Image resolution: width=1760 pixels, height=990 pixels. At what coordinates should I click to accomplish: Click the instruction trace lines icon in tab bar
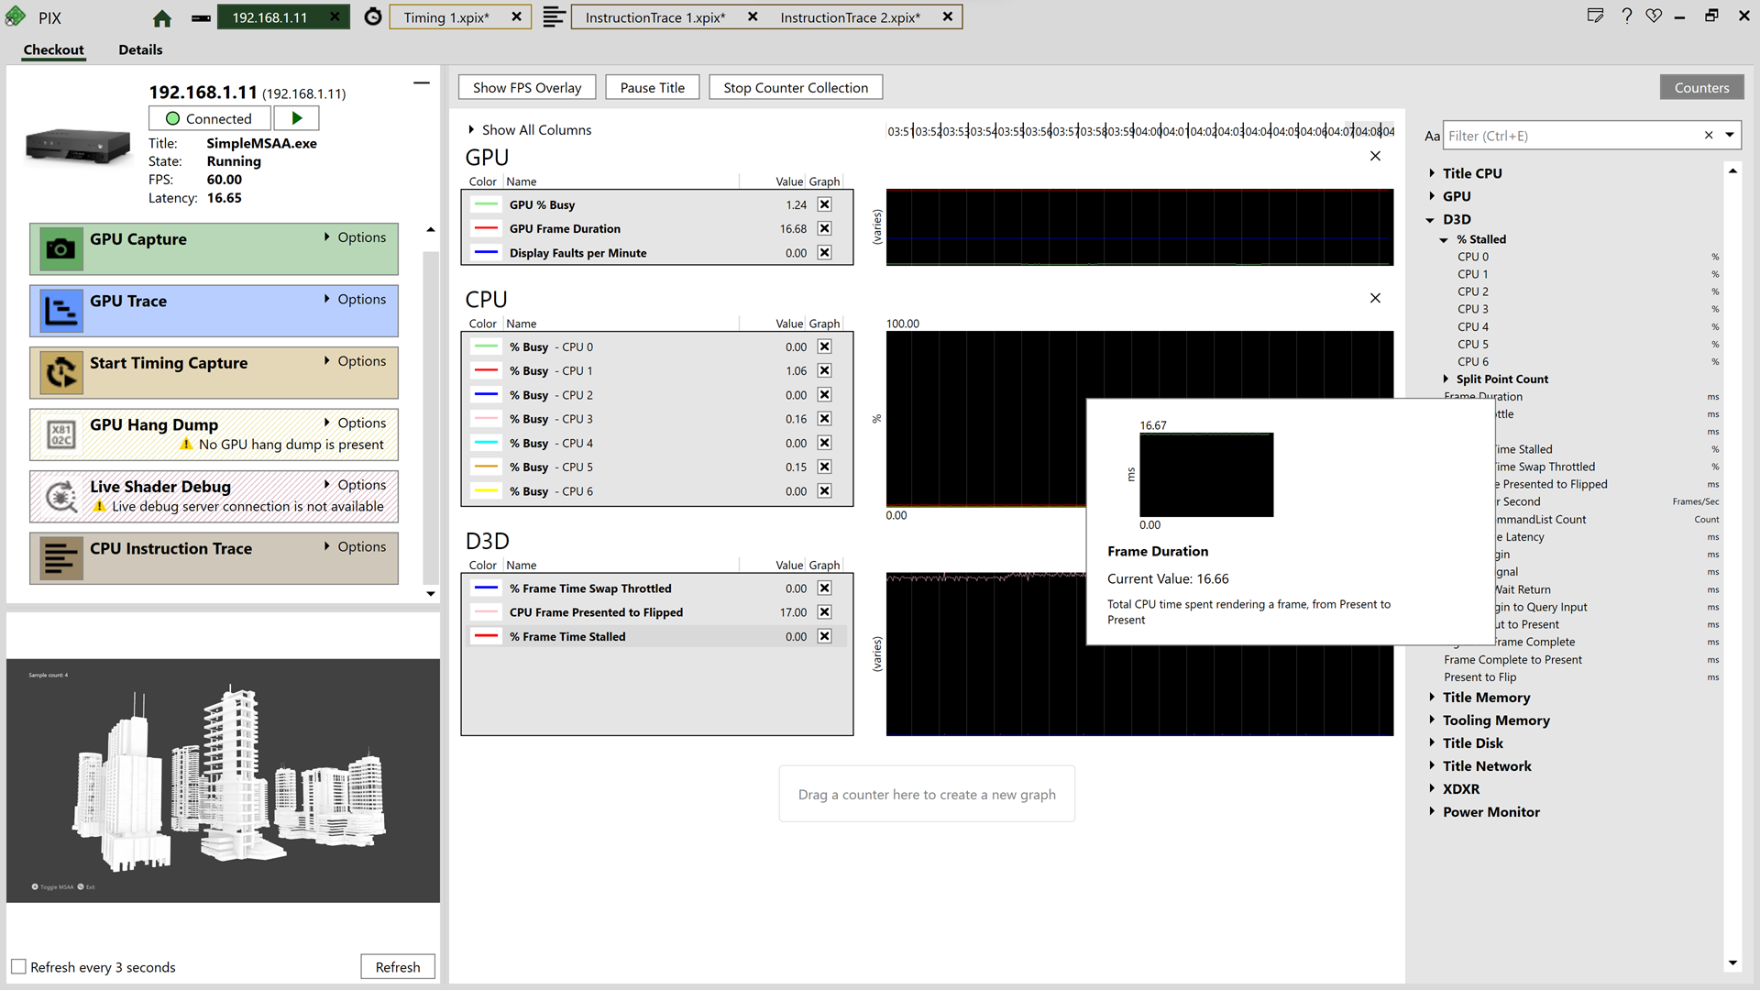[x=553, y=16]
